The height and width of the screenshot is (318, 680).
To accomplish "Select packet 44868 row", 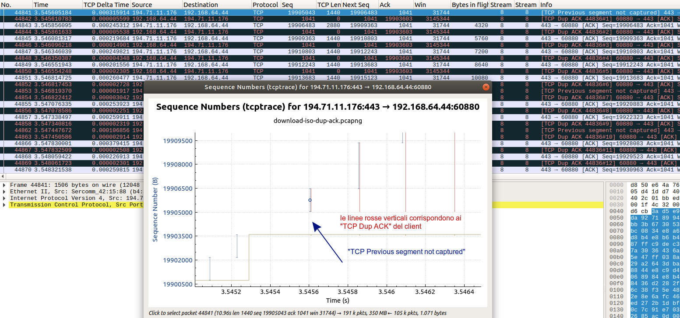I will 72,157.
